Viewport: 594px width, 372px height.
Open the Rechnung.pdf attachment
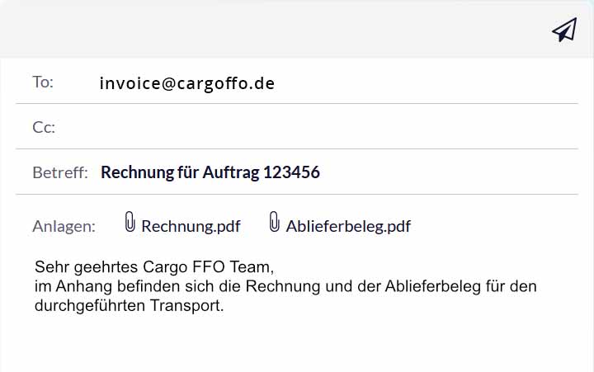coord(179,226)
